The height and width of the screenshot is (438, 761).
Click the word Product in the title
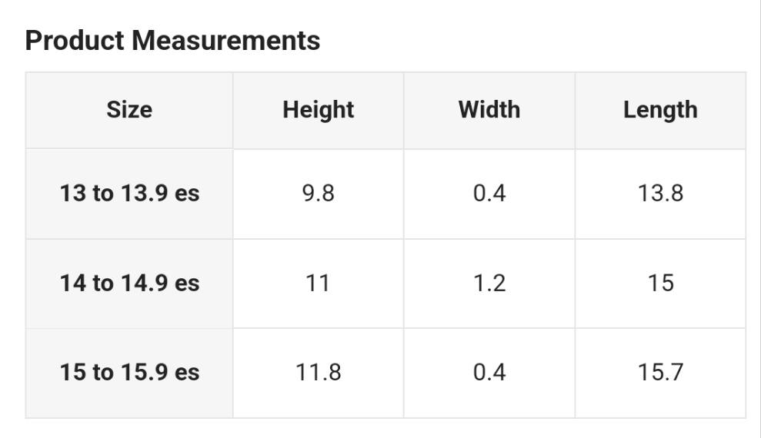coord(75,41)
